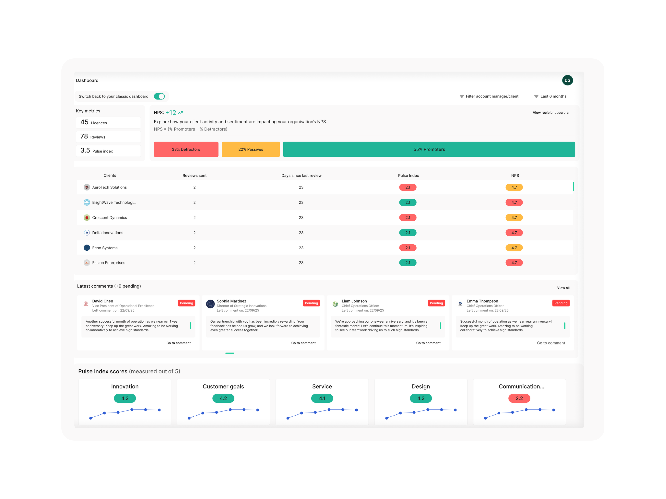Go to comment from Liam Johnson
Viewport: 666px width, 499px height.
428,343
